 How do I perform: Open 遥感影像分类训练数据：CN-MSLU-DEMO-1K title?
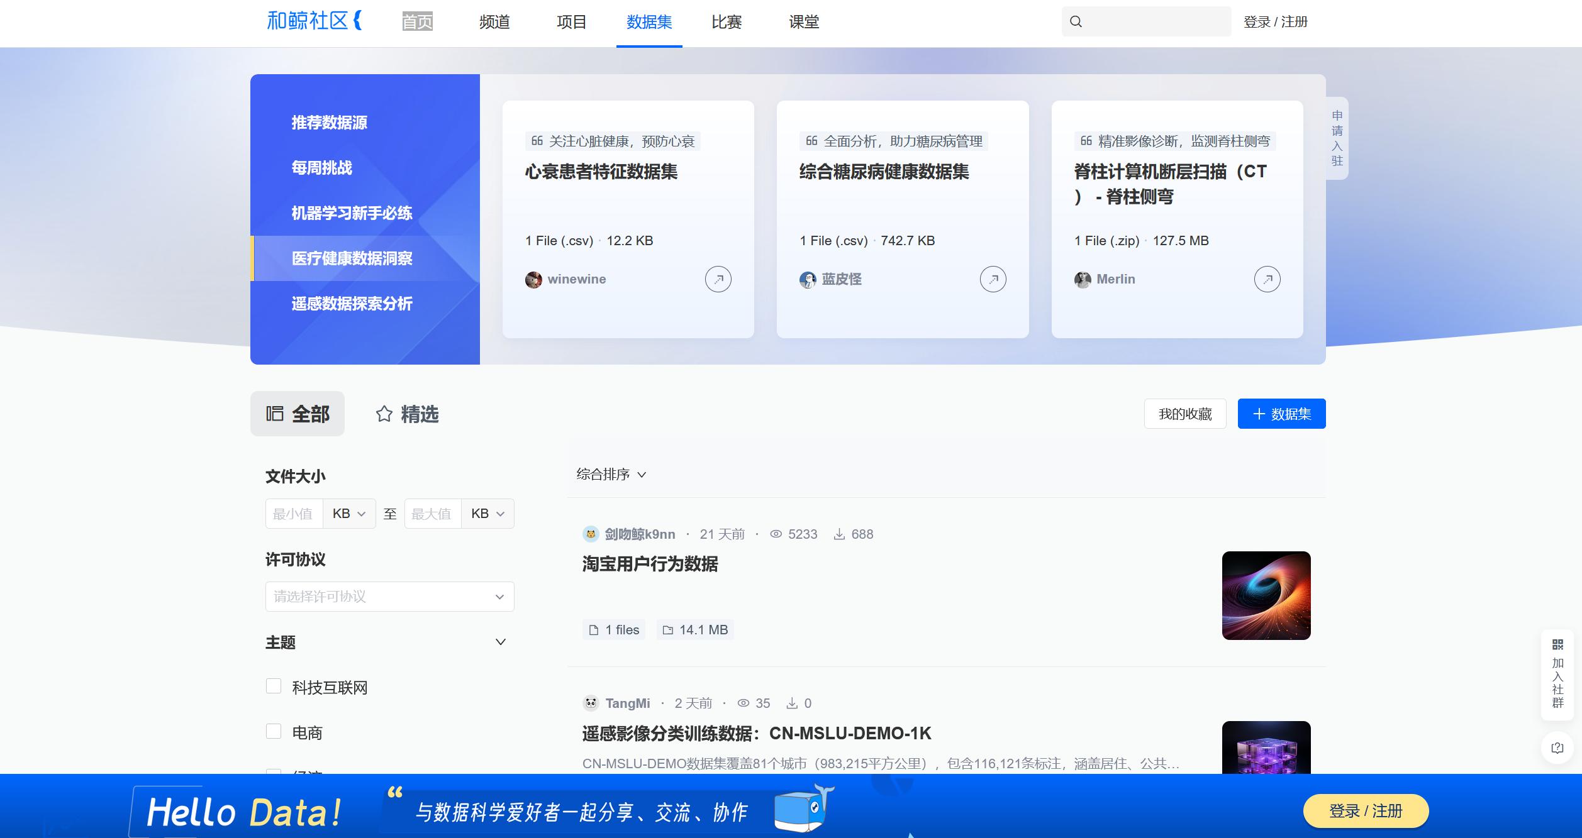point(757,734)
